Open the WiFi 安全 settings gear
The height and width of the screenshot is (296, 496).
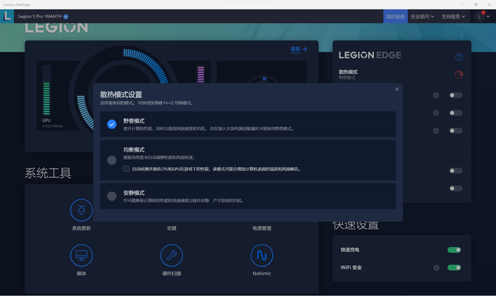click(x=436, y=268)
